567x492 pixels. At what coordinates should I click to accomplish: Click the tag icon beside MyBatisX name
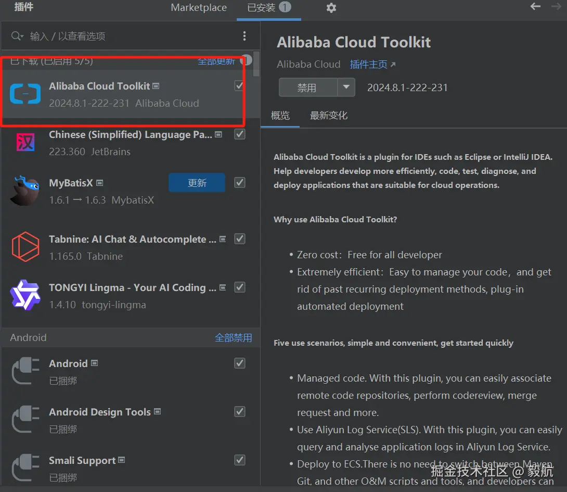[100, 183]
